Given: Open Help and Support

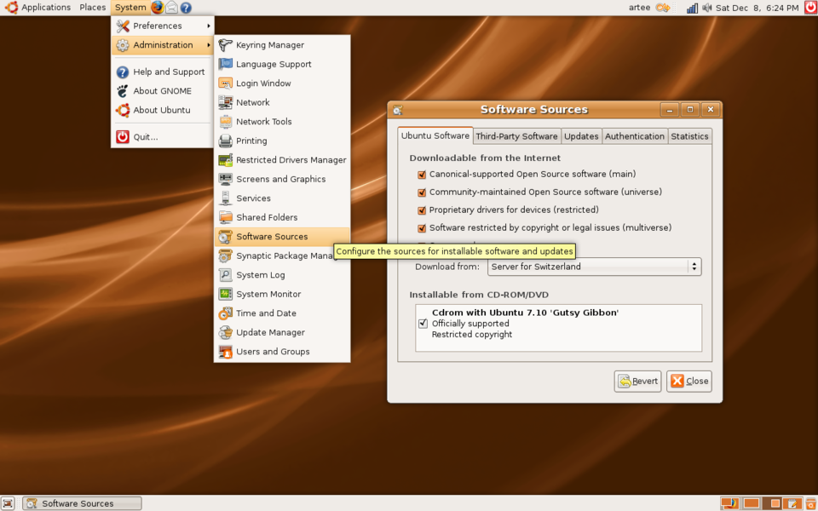Looking at the screenshot, I should pyautogui.click(x=162, y=72).
